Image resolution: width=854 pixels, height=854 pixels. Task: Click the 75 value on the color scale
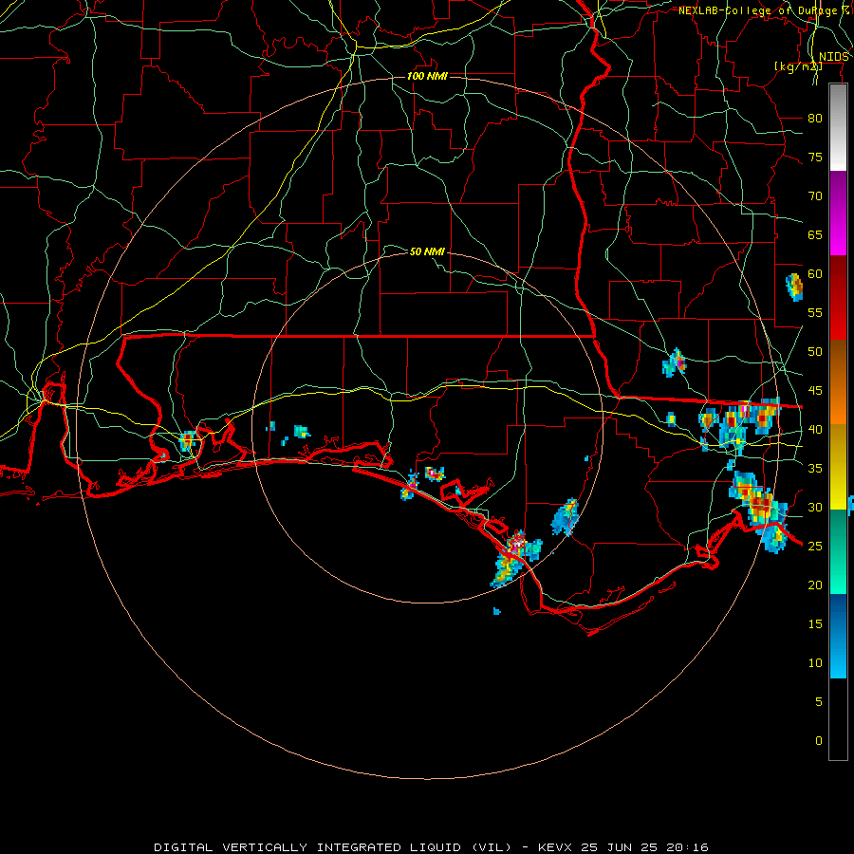tap(815, 157)
